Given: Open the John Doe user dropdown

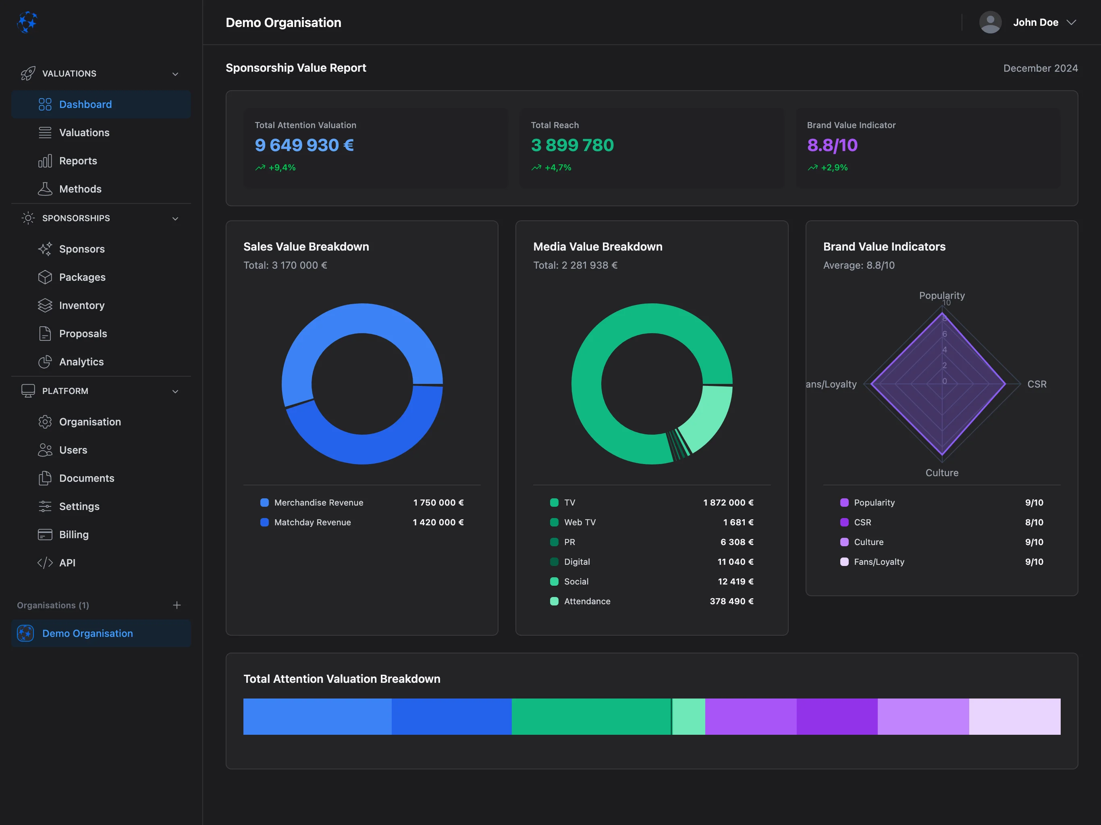Looking at the screenshot, I should tap(1028, 23).
